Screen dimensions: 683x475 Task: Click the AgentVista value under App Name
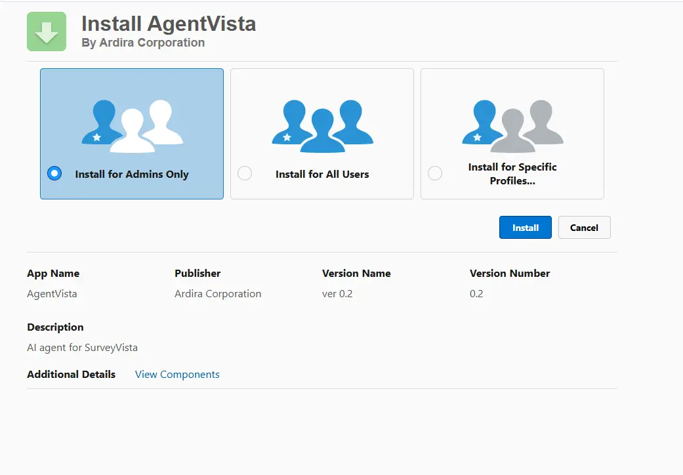[52, 294]
